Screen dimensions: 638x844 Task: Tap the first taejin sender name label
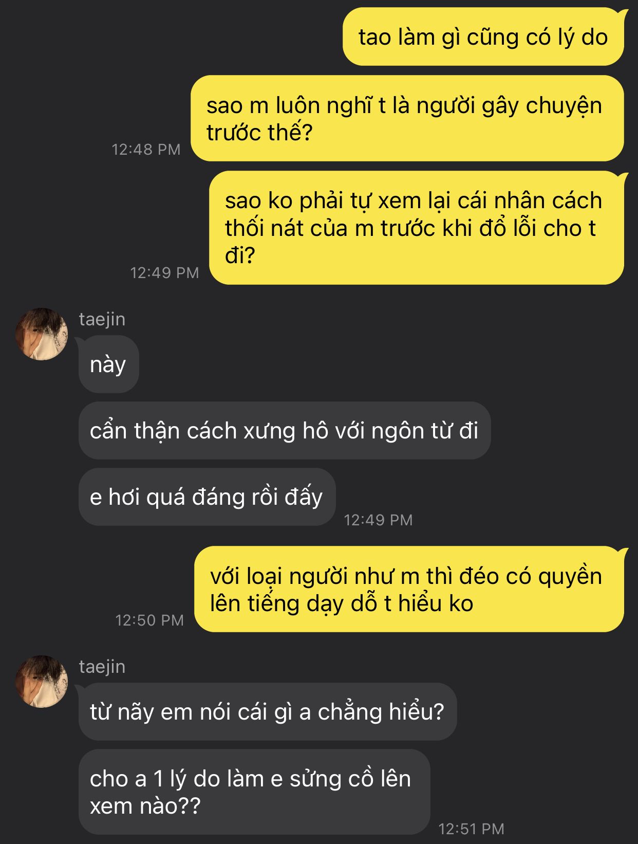[x=102, y=319]
